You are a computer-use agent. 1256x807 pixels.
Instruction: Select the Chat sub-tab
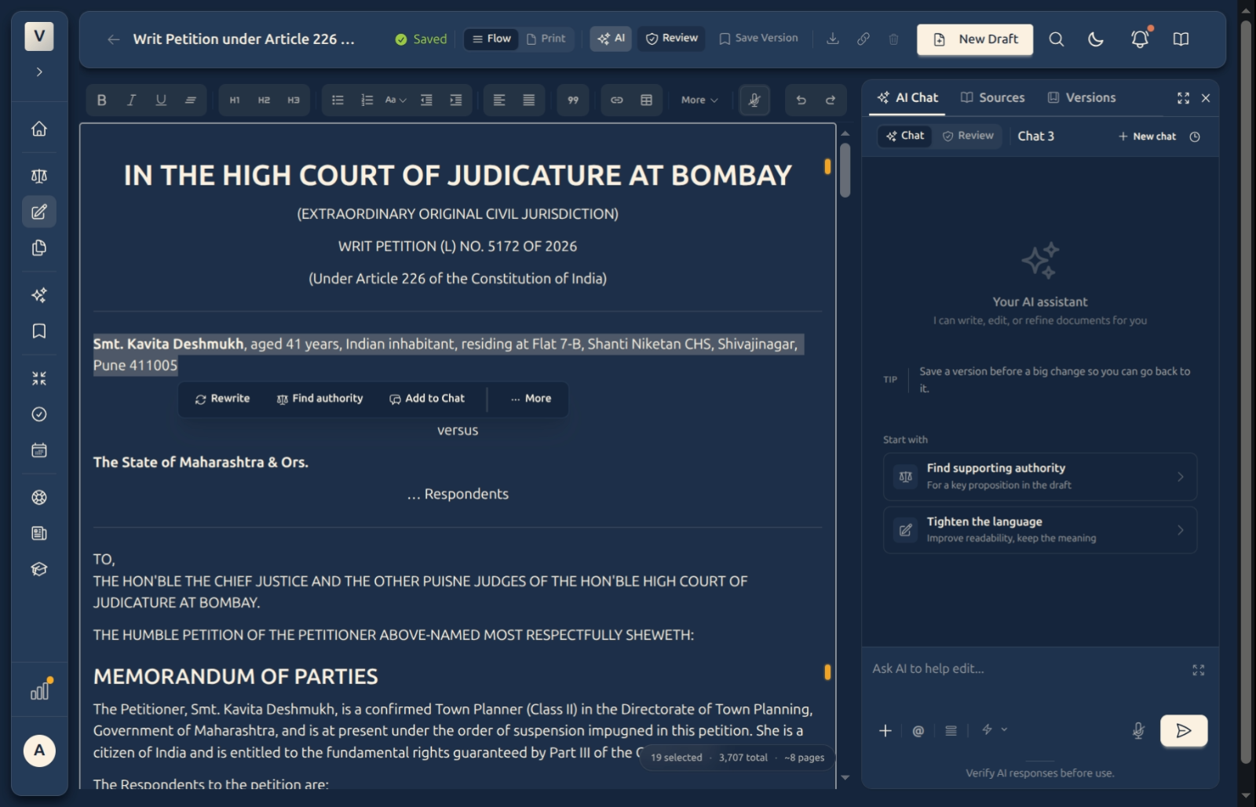point(905,136)
